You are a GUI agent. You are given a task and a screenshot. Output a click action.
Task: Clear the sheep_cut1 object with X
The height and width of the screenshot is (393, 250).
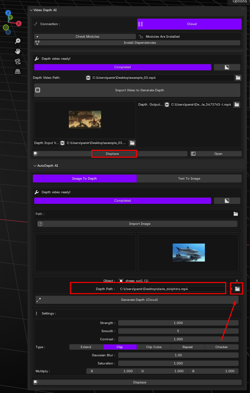[237, 281]
